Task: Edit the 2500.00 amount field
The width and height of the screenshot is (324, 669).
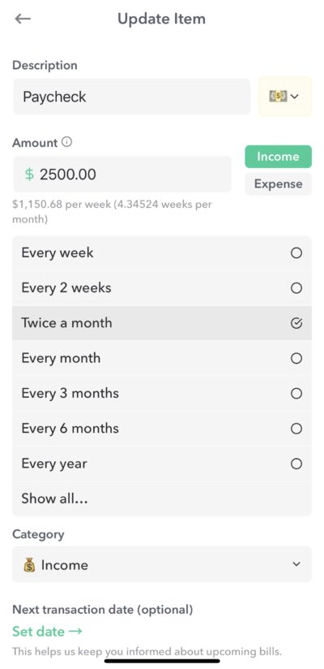Action: click(x=122, y=174)
